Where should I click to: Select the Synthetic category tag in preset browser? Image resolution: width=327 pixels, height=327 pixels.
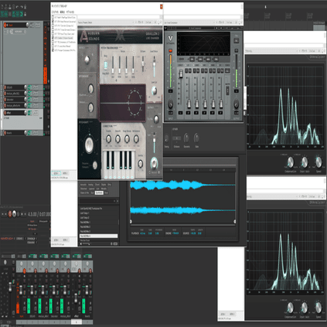point(99,192)
